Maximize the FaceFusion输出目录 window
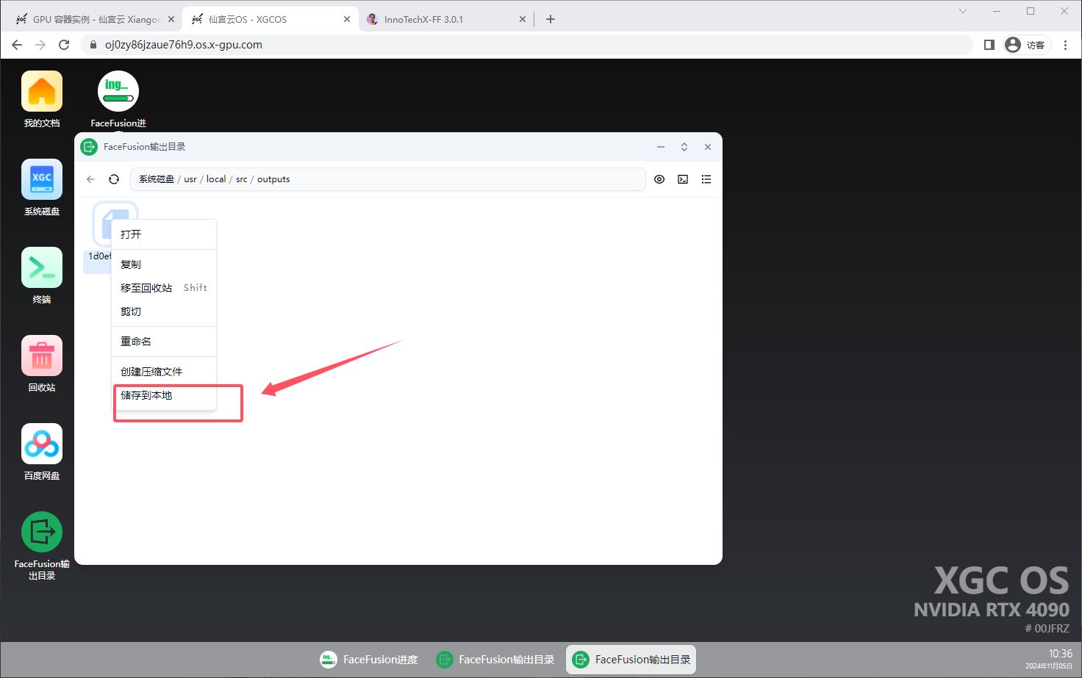The image size is (1082, 678). click(x=684, y=147)
